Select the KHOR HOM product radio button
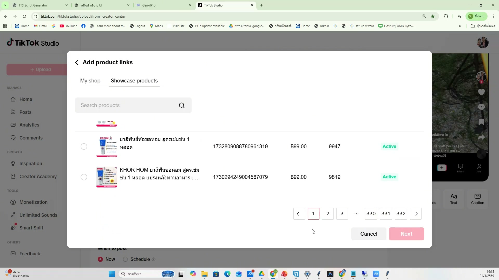 tap(84, 177)
